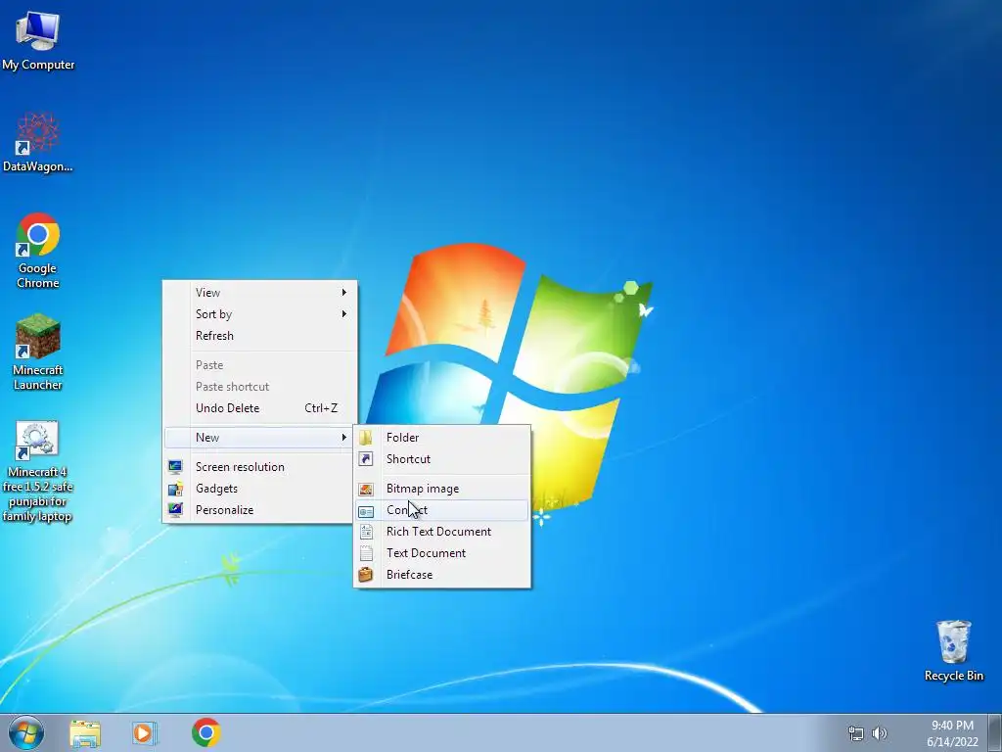The width and height of the screenshot is (1002, 752).
Task: Expand the View submenu
Action: [x=258, y=292]
